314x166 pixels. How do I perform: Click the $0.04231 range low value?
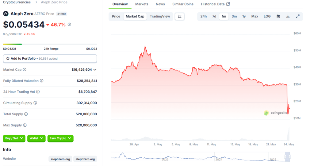pos(10,49)
